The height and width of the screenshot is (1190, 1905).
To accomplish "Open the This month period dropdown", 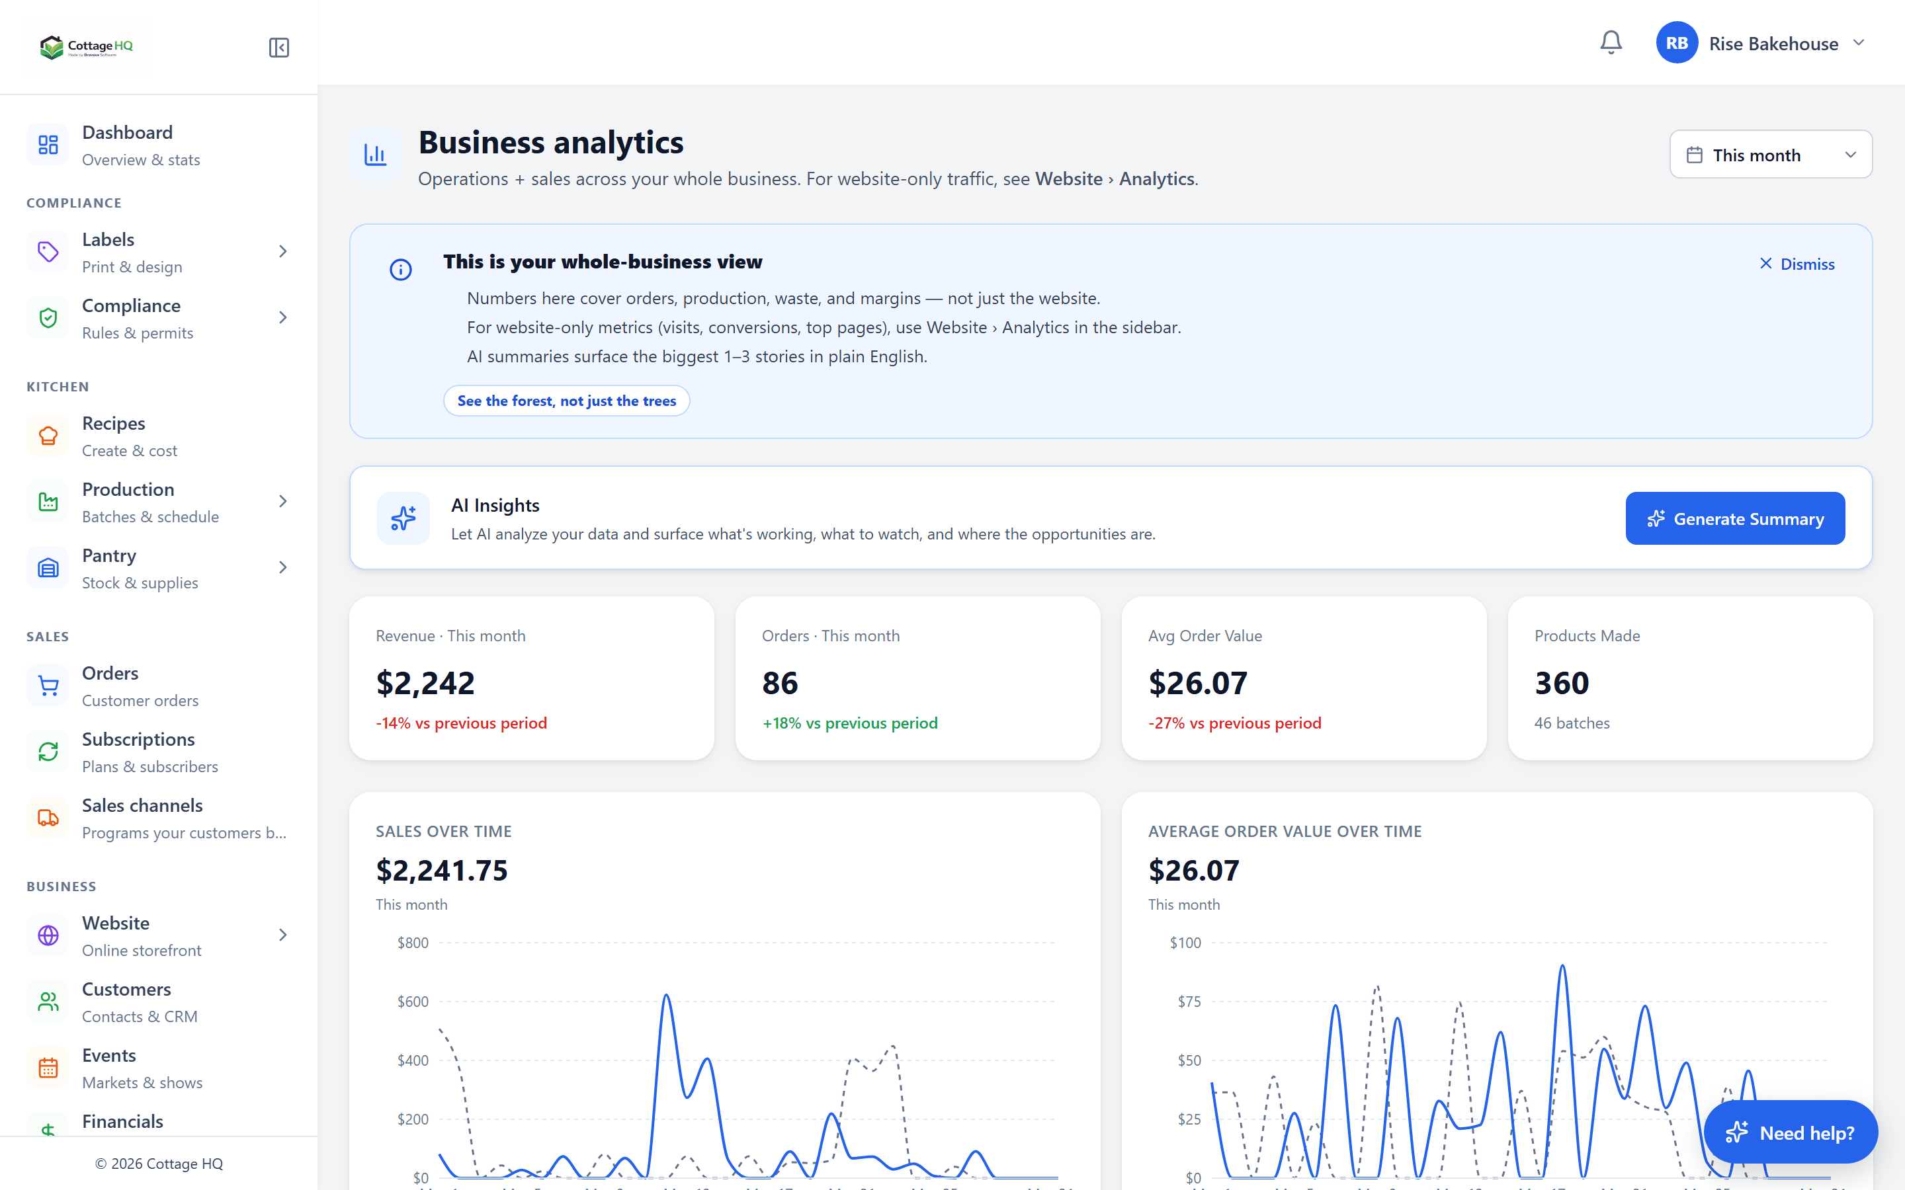I will coord(1770,154).
